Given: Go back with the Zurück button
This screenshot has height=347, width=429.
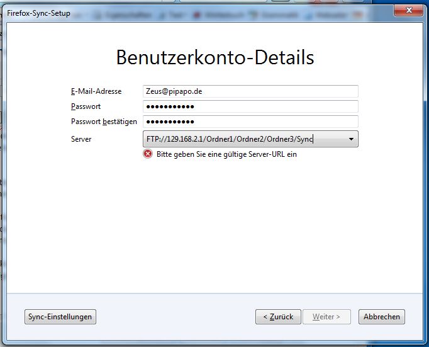Looking at the screenshot, I should pyautogui.click(x=278, y=317).
